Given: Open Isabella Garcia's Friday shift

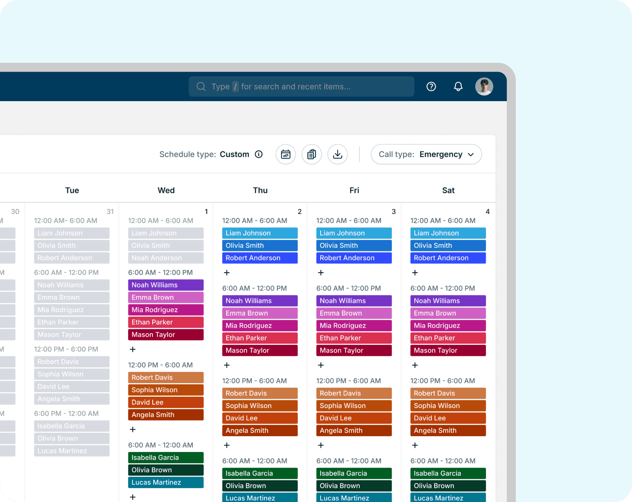Looking at the screenshot, I should pyautogui.click(x=354, y=473).
